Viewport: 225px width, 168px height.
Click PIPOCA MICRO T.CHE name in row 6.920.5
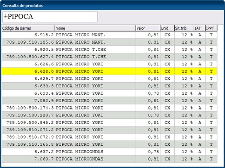(81, 50)
